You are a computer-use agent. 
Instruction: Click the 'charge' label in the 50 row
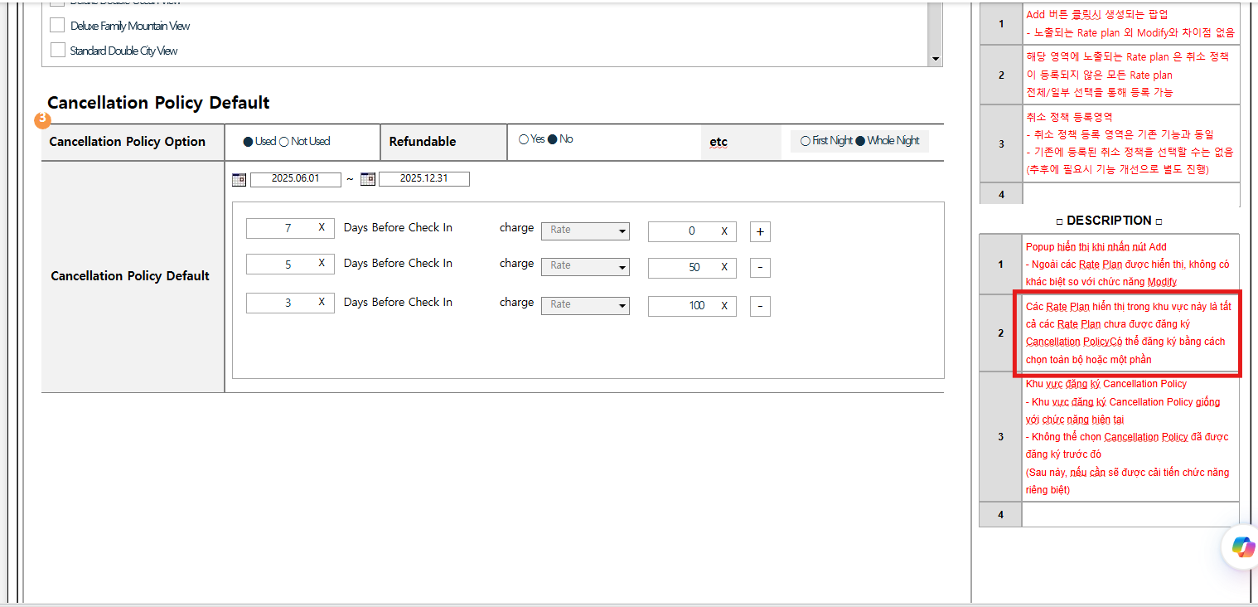(x=516, y=264)
